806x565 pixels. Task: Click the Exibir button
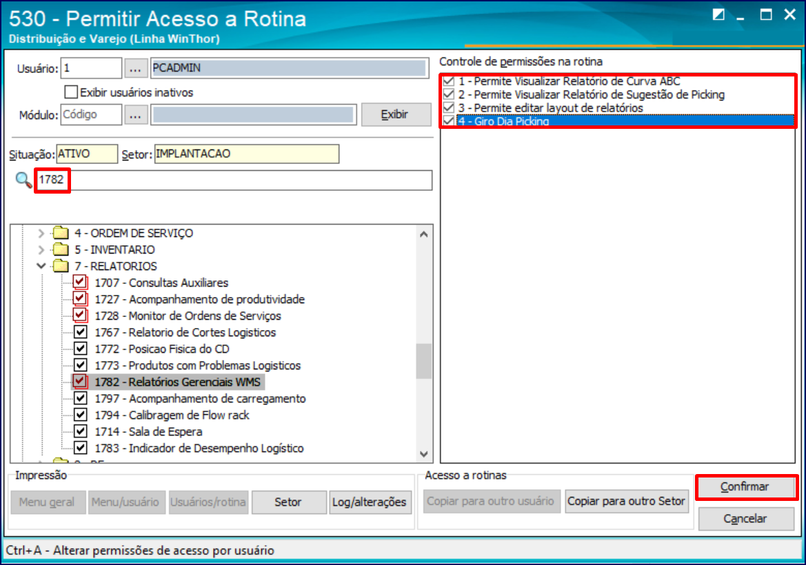coord(396,114)
